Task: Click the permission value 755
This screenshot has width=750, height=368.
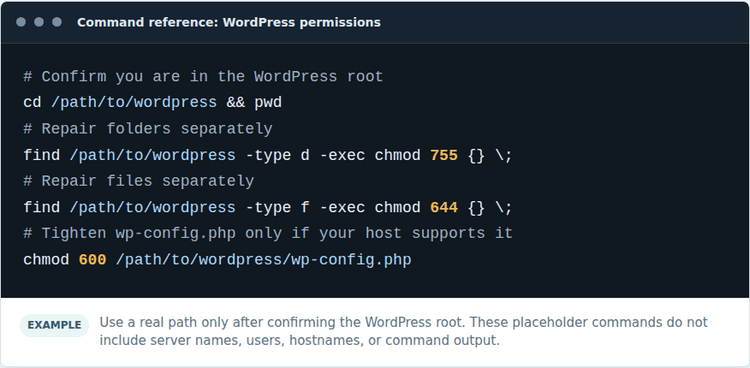Action: 443,155
